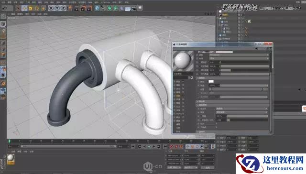Toggle the Invert checkbox under Fresnel
306x174 pixels.
pos(217,124)
